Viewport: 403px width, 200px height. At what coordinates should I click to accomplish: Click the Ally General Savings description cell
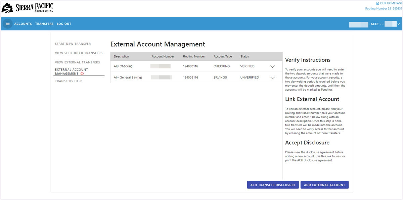click(x=128, y=78)
